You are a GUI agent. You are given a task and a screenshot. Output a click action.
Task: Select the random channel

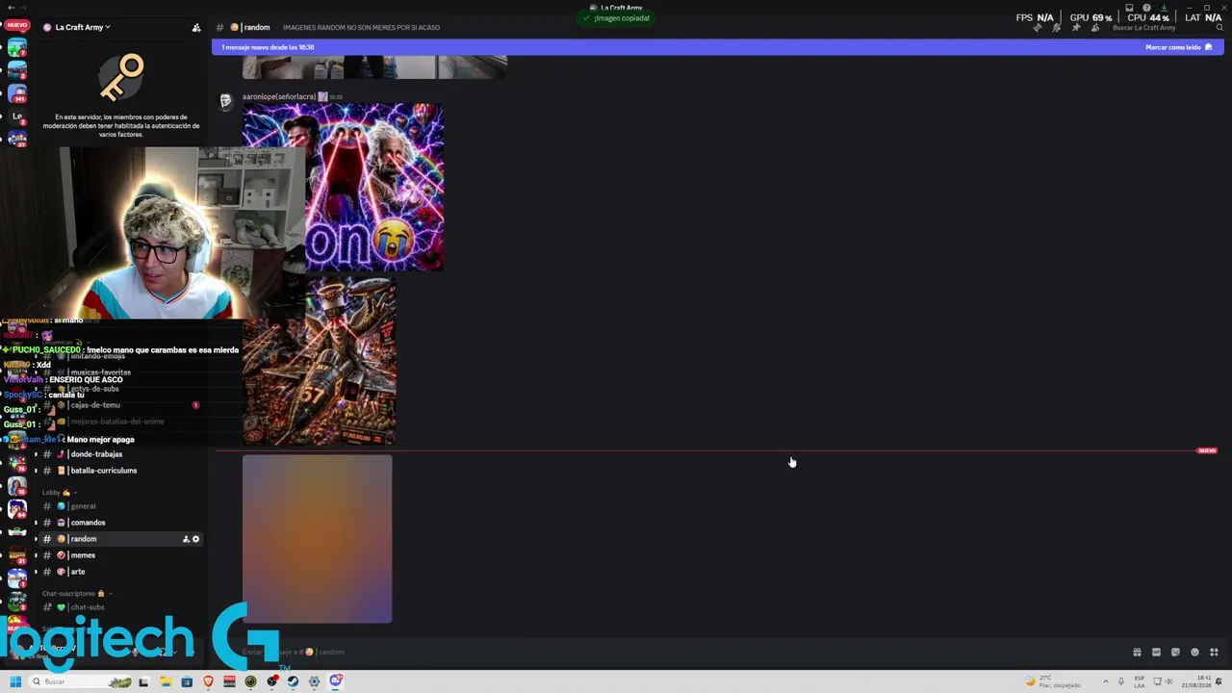tap(83, 539)
